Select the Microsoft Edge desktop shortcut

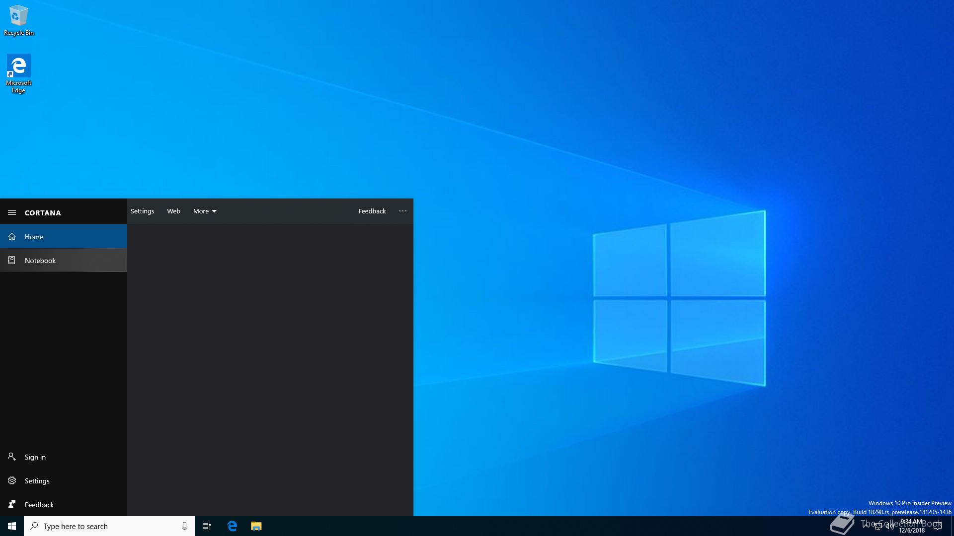click(19, 74)
